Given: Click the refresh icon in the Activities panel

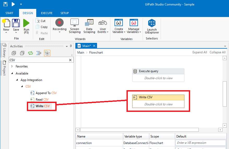Looking at the screenshot, I should click(31, 53).
